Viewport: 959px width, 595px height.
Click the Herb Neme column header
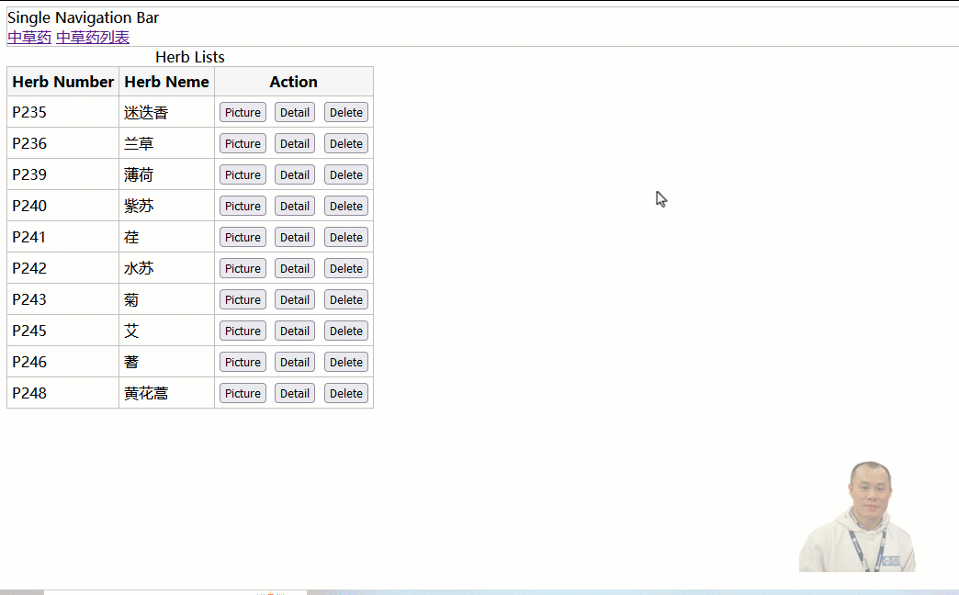pos(166,82)
